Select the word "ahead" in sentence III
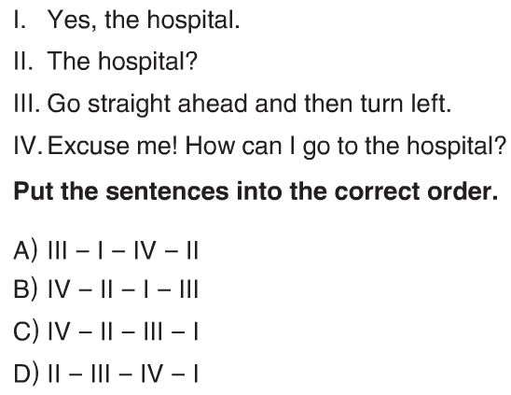 point(213,103)
